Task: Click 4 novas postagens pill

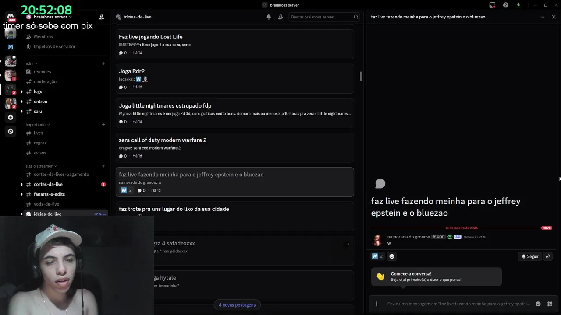Action: coord(237,305)
